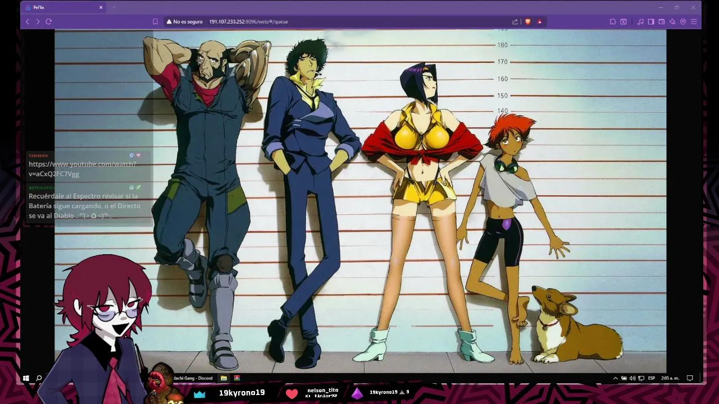719x404 pixels.
Task: Switch the ESP input language indicator
Action: coord(652,378)
